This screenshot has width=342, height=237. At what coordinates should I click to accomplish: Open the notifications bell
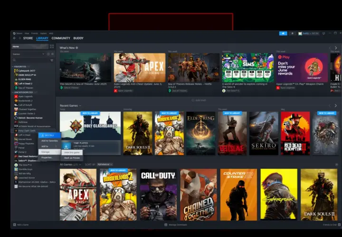292,33
